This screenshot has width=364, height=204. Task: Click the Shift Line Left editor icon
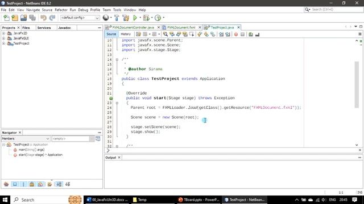(221, 34)
